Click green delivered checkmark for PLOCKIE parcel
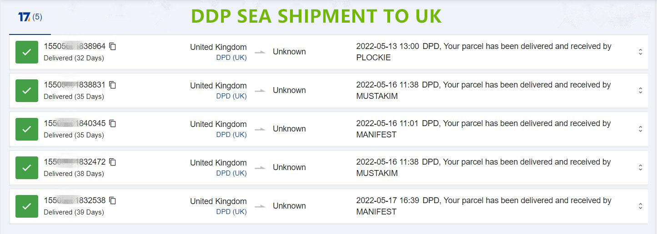This screenshot has width=657, height=234. point(27,52)
